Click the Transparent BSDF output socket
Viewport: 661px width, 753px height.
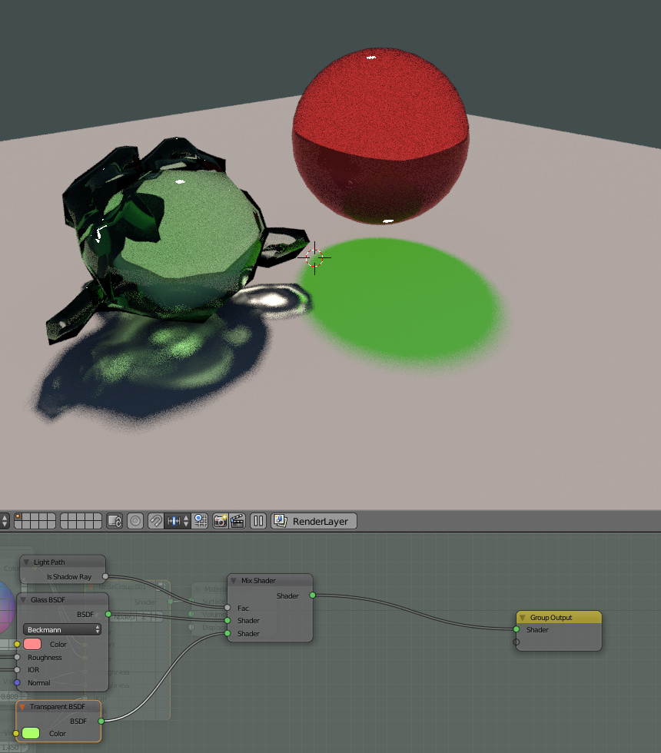[x=101, y=721]
